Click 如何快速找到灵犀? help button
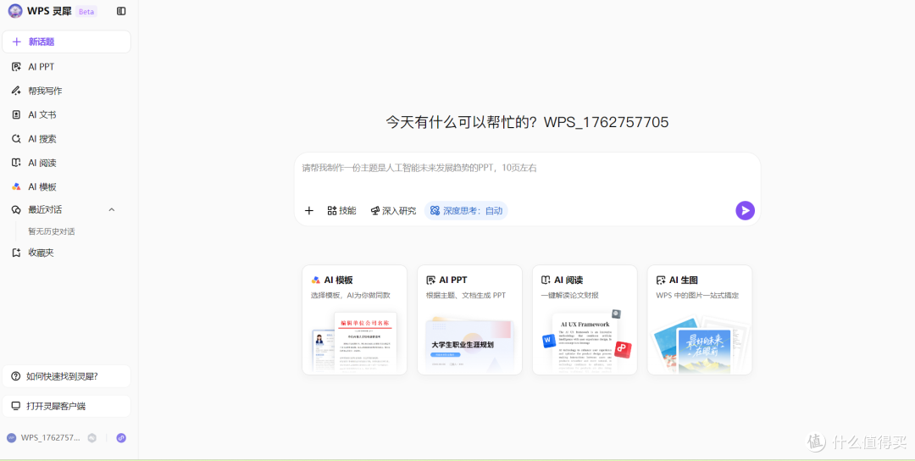The width and height of the screenshot is (915, 461). [x=67, y=376]
